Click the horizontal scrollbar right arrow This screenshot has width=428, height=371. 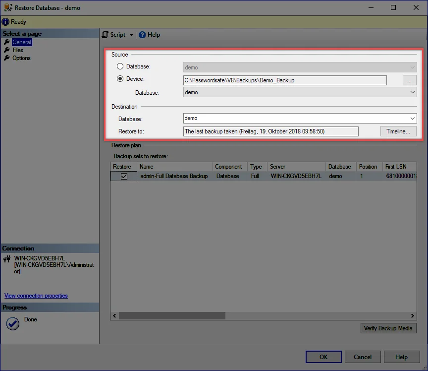[x=413, y=316]
